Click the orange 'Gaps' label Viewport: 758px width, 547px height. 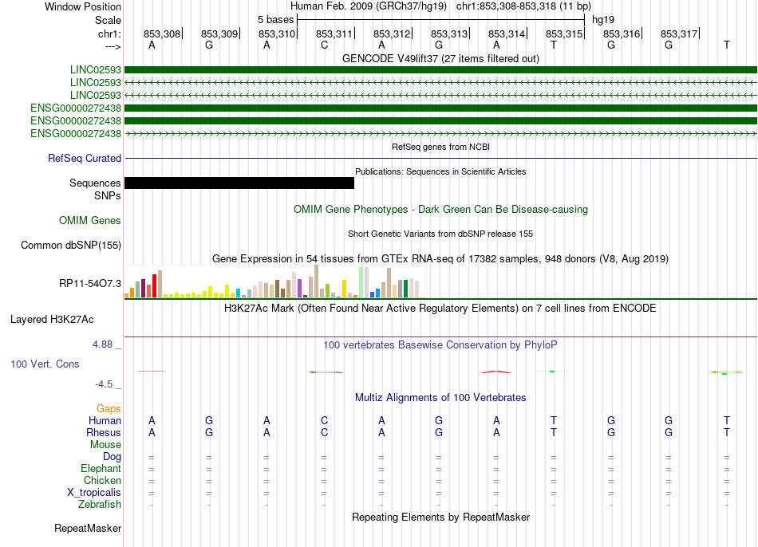pyautogui.click(x=109, y=409)
